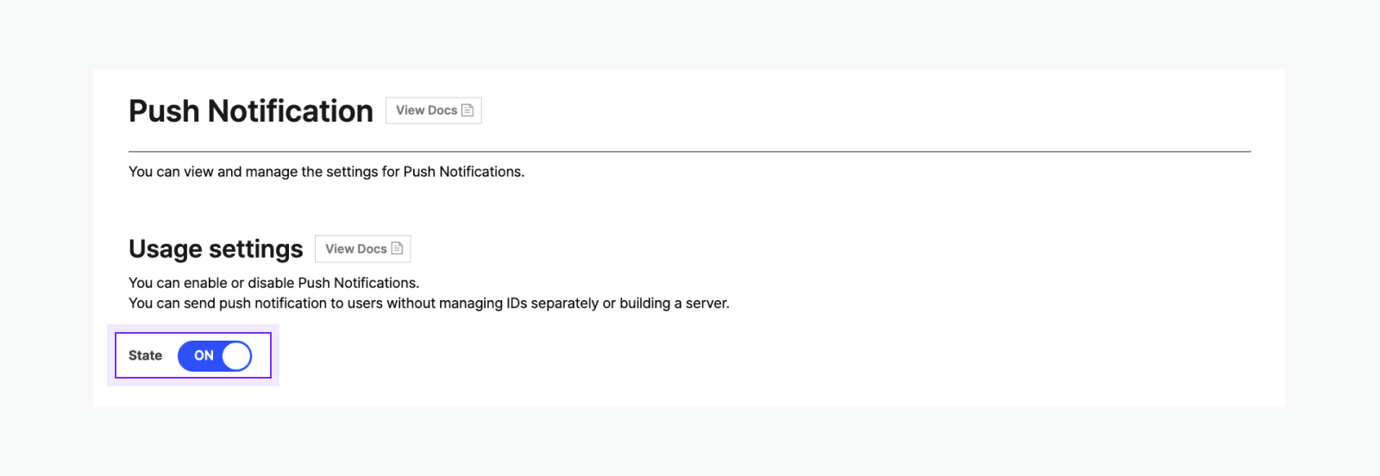Click the word 'settings' in Usage settings heading
Viewport: 1380px width, 476px height.
coord(255,249)
